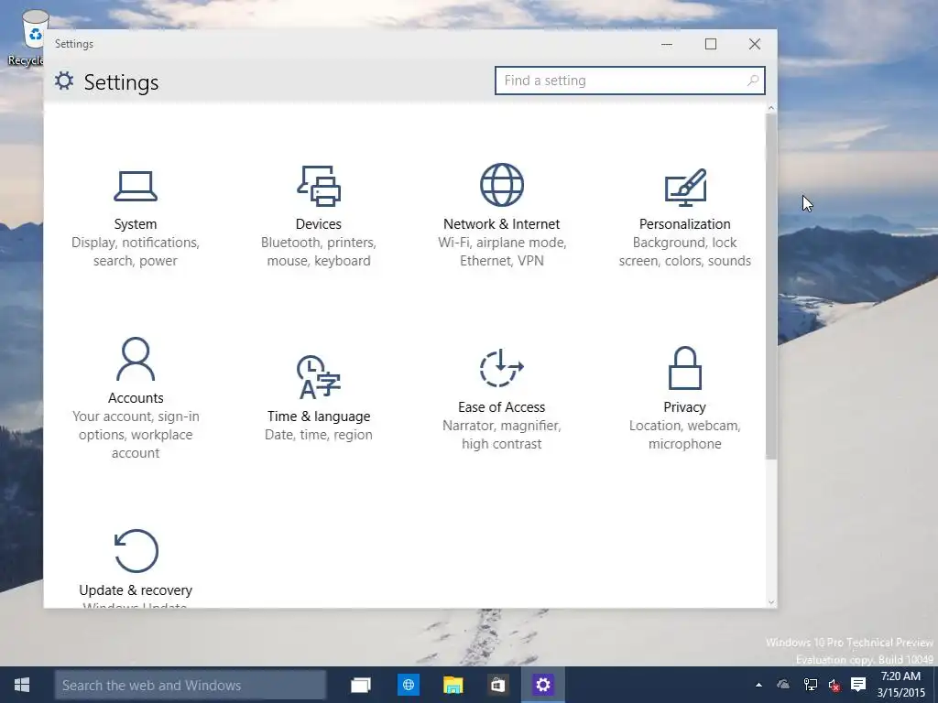938x703 pixels.
Task: Click into the Find a setting field
Action: [x=630, y=81]
